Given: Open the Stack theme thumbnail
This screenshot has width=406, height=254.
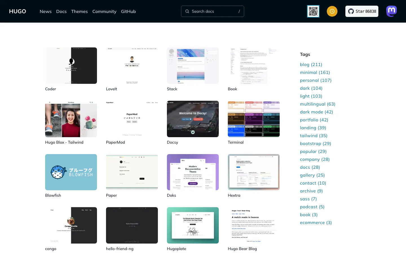Looking at the screenshot, I should pyautogui.click(x=193, y=65).
